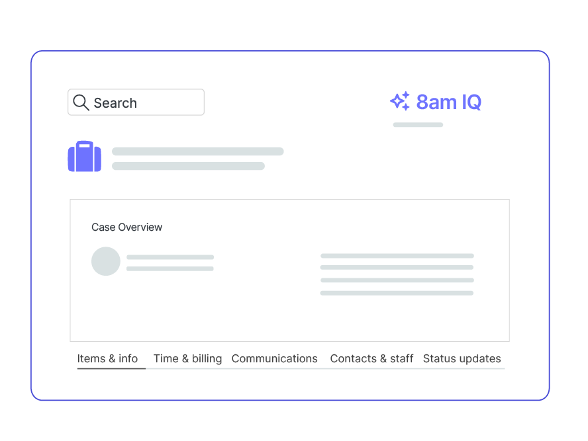The height and width of the screenshot is (441, 588).
Task: Click the last detail line on the right side of Case Overview
Action: [397, 293]
